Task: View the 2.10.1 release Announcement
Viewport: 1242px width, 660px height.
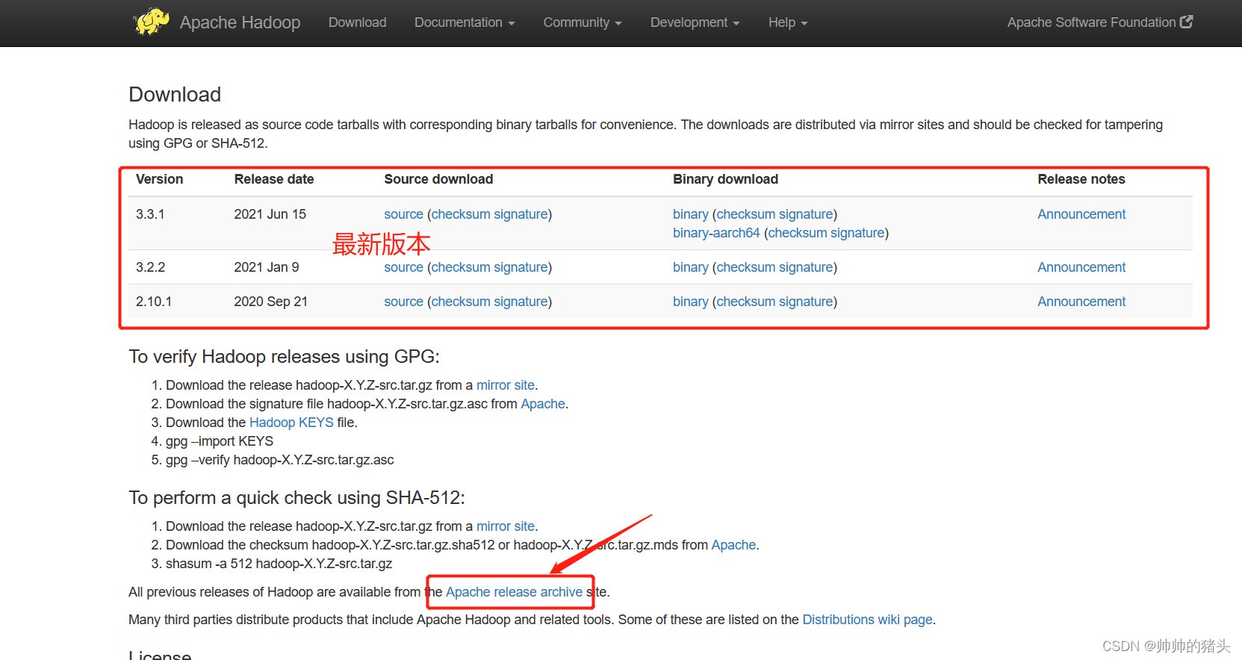Action: pos(1081,302)
